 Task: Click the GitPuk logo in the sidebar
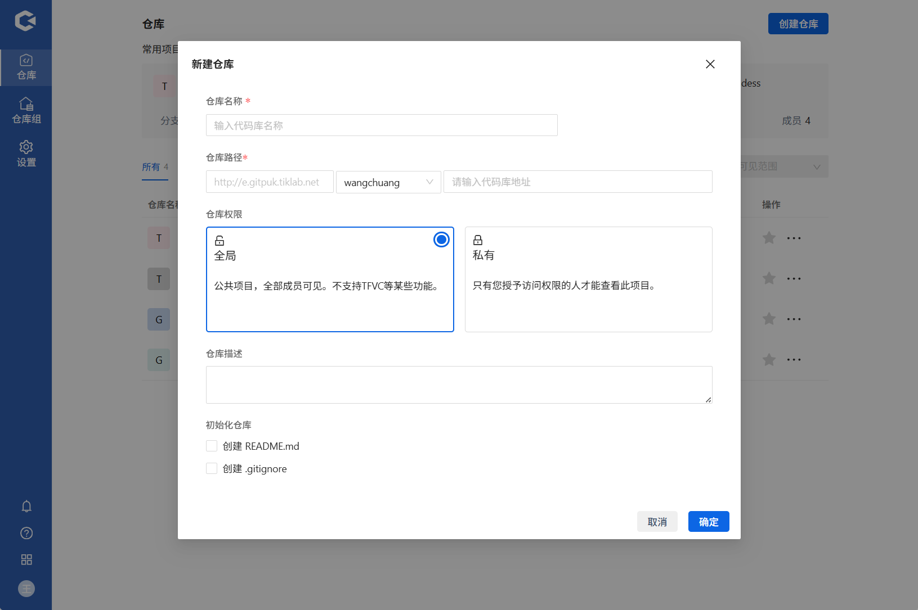coord(26,21)
